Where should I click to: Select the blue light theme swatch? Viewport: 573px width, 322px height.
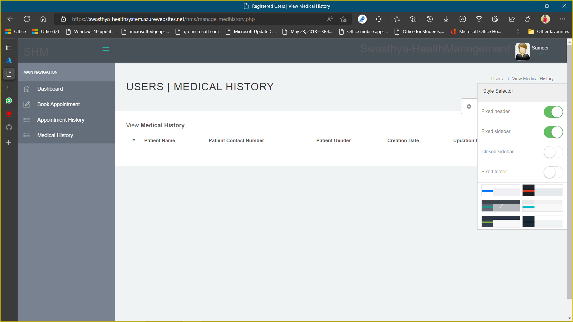tap(500, 190)
